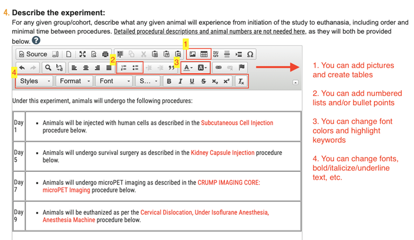414x240 pixels.
Task: Insert a bulleted list
Action: click(x=136, y=68)
